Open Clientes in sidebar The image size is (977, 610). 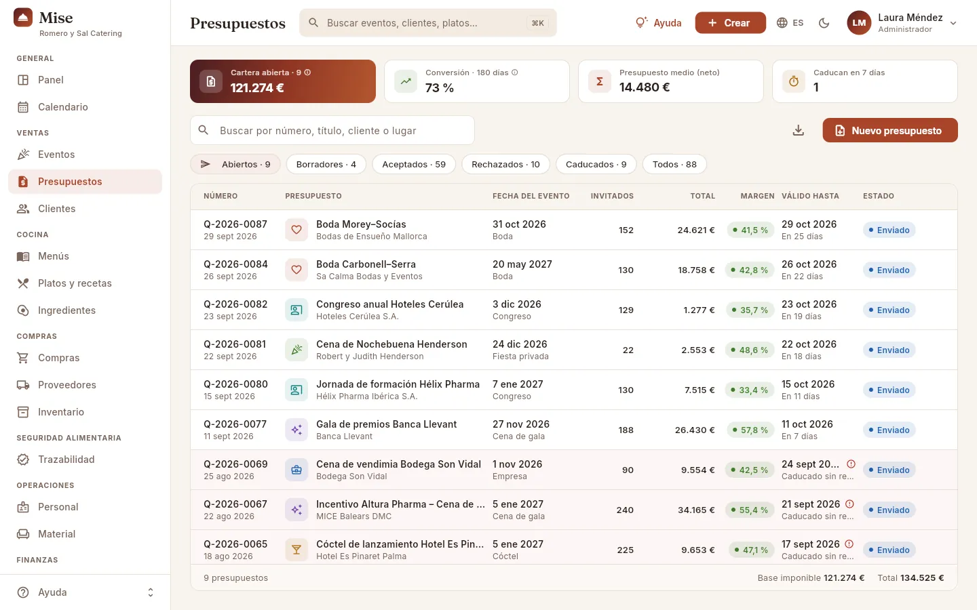click(x=85, y=209)
